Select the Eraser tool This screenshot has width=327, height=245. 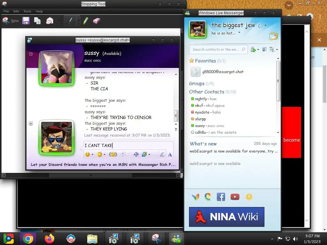96,21
